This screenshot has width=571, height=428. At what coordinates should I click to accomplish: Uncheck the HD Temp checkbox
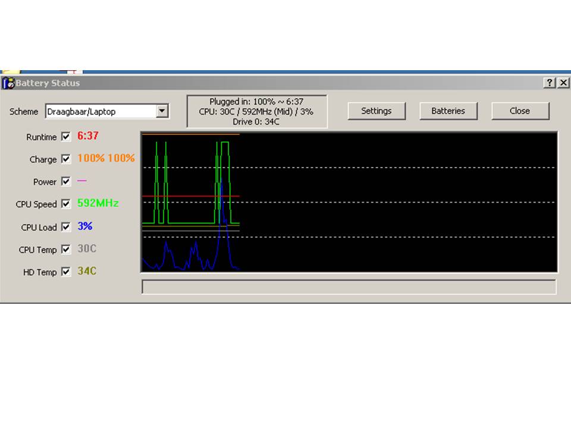[x=66, y=272]
